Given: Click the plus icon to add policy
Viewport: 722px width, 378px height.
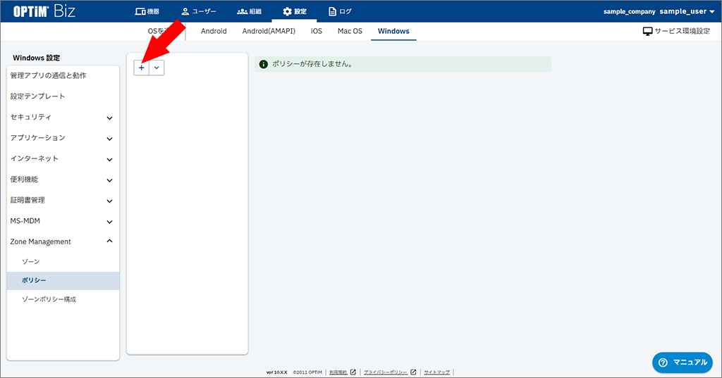Looking at the screenshot, I should [x=141, y=68].
